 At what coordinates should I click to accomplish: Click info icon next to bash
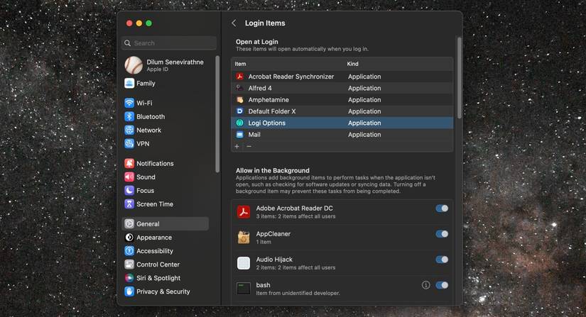pyautogui.click(x=426, y=285)
